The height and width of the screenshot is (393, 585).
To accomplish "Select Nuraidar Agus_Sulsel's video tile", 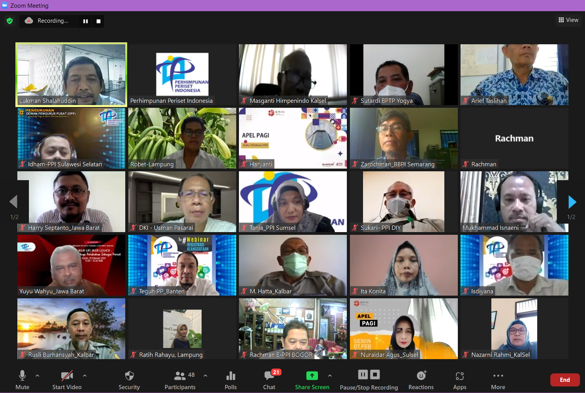I will pos(404,329).
